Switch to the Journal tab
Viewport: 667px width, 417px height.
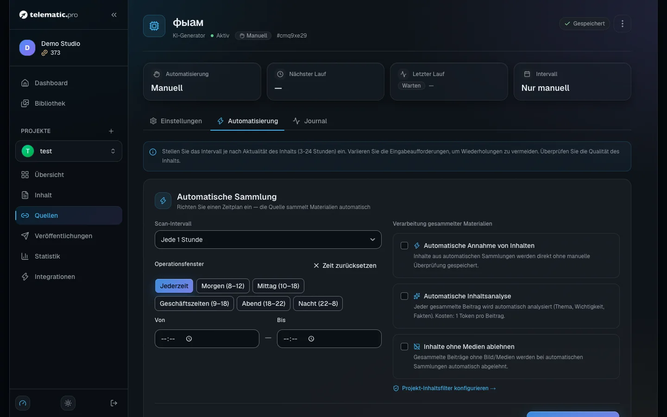(x=310, y=121)
